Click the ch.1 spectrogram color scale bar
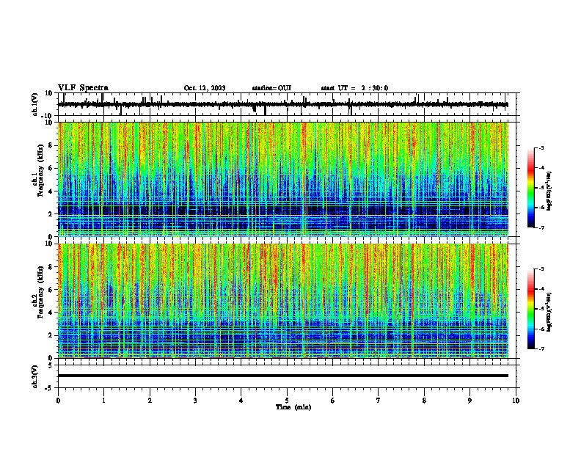The width and height of the screenshot is (581, 449). [x=531, y=188]
